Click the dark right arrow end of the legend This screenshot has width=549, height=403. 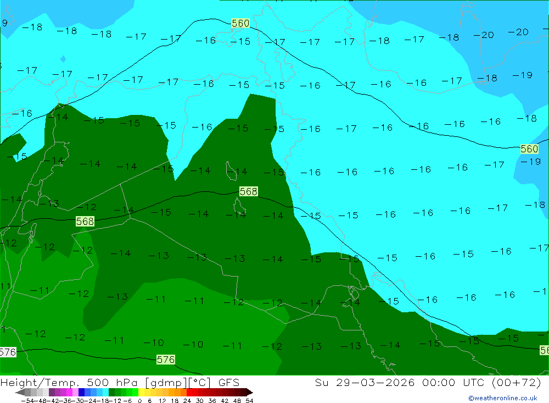[x=250, y=392]
